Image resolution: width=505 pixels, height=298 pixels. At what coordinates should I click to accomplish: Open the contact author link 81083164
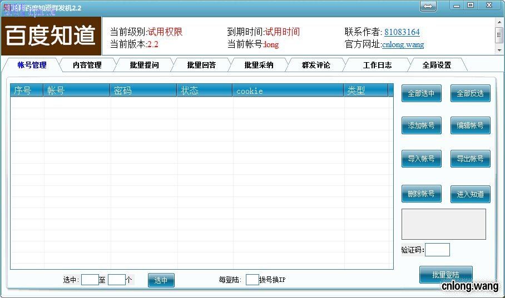402,32
